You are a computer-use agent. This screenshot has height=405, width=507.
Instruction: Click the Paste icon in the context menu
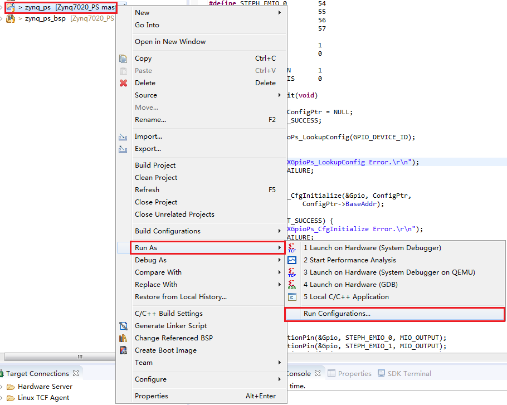pyautogui.click(x=123, y=71)
